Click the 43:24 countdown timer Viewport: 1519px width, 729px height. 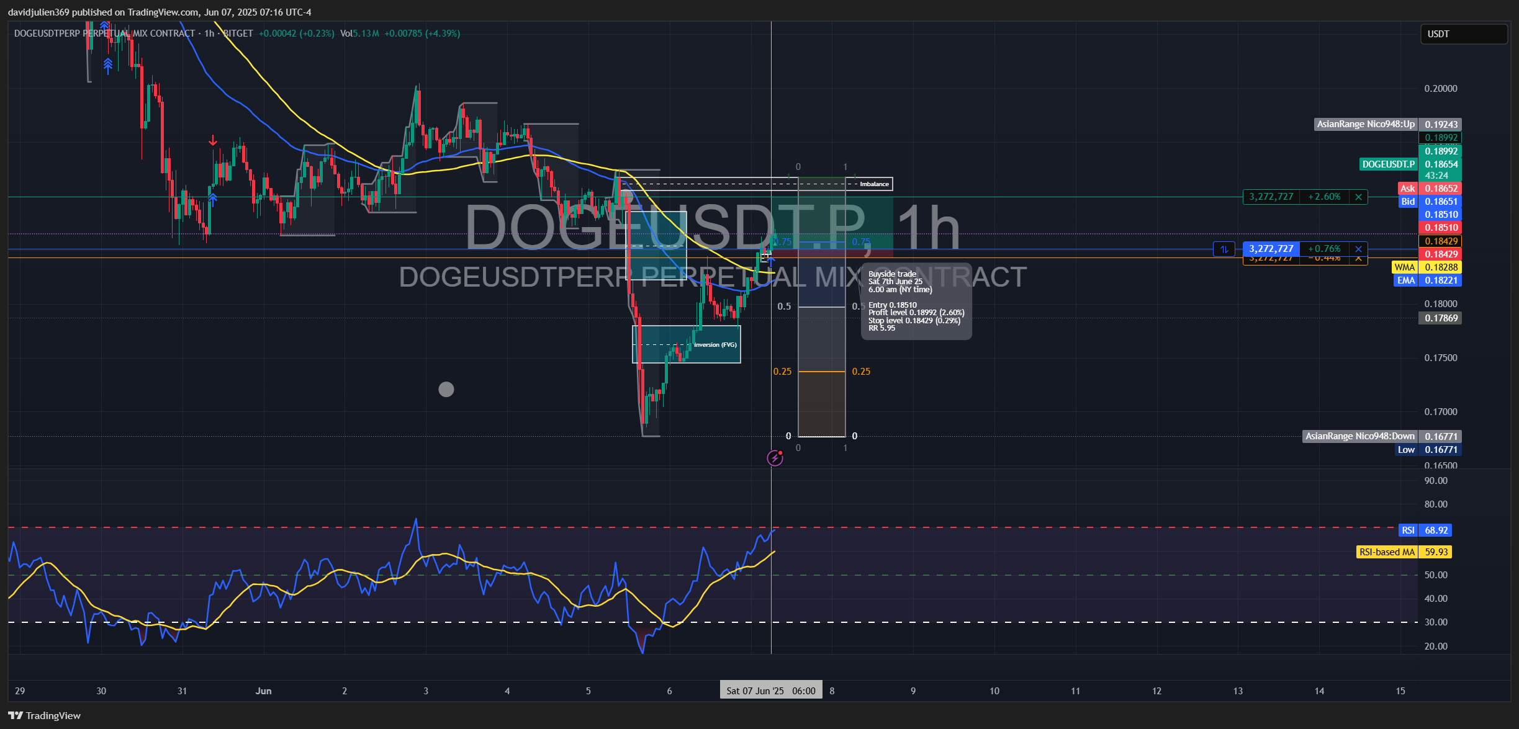point(1436,176)
